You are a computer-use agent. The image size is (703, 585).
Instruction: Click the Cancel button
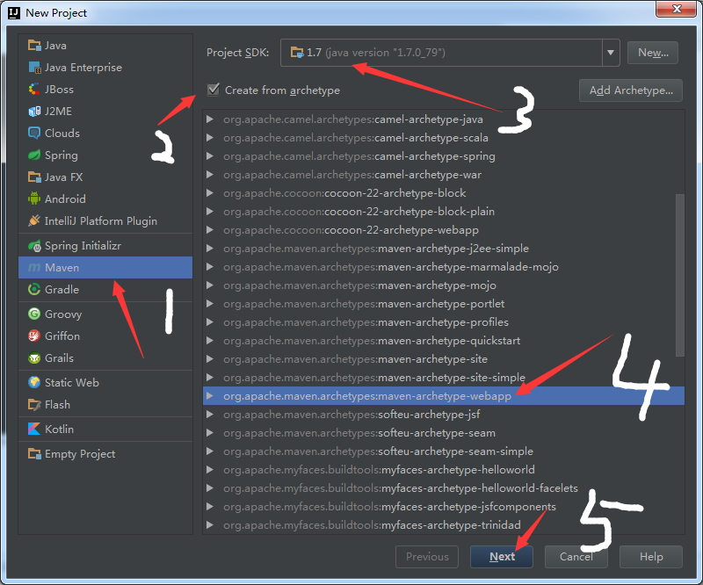click(x=576, y=557)
